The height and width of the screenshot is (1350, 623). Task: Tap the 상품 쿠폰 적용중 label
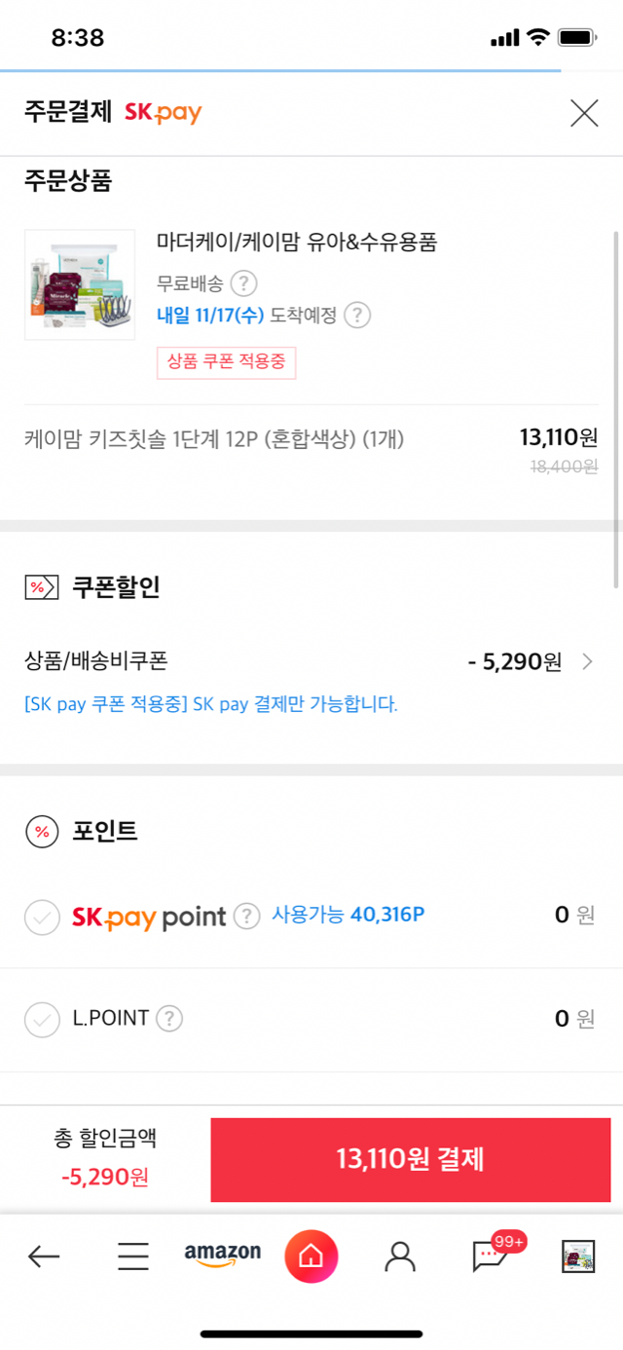(x=226, y=362)
